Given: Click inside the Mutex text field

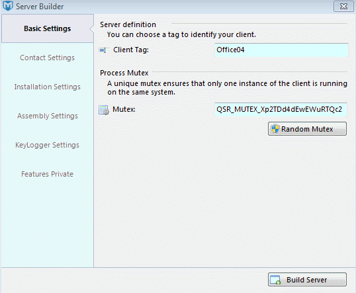Looking at the screenshot, I should point(281,109).
